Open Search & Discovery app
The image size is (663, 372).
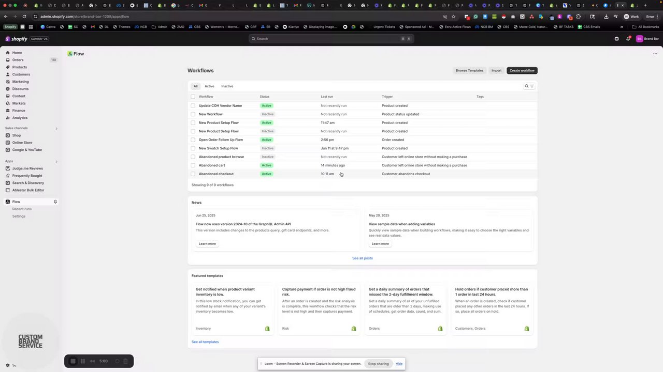[x=28, y=183]
